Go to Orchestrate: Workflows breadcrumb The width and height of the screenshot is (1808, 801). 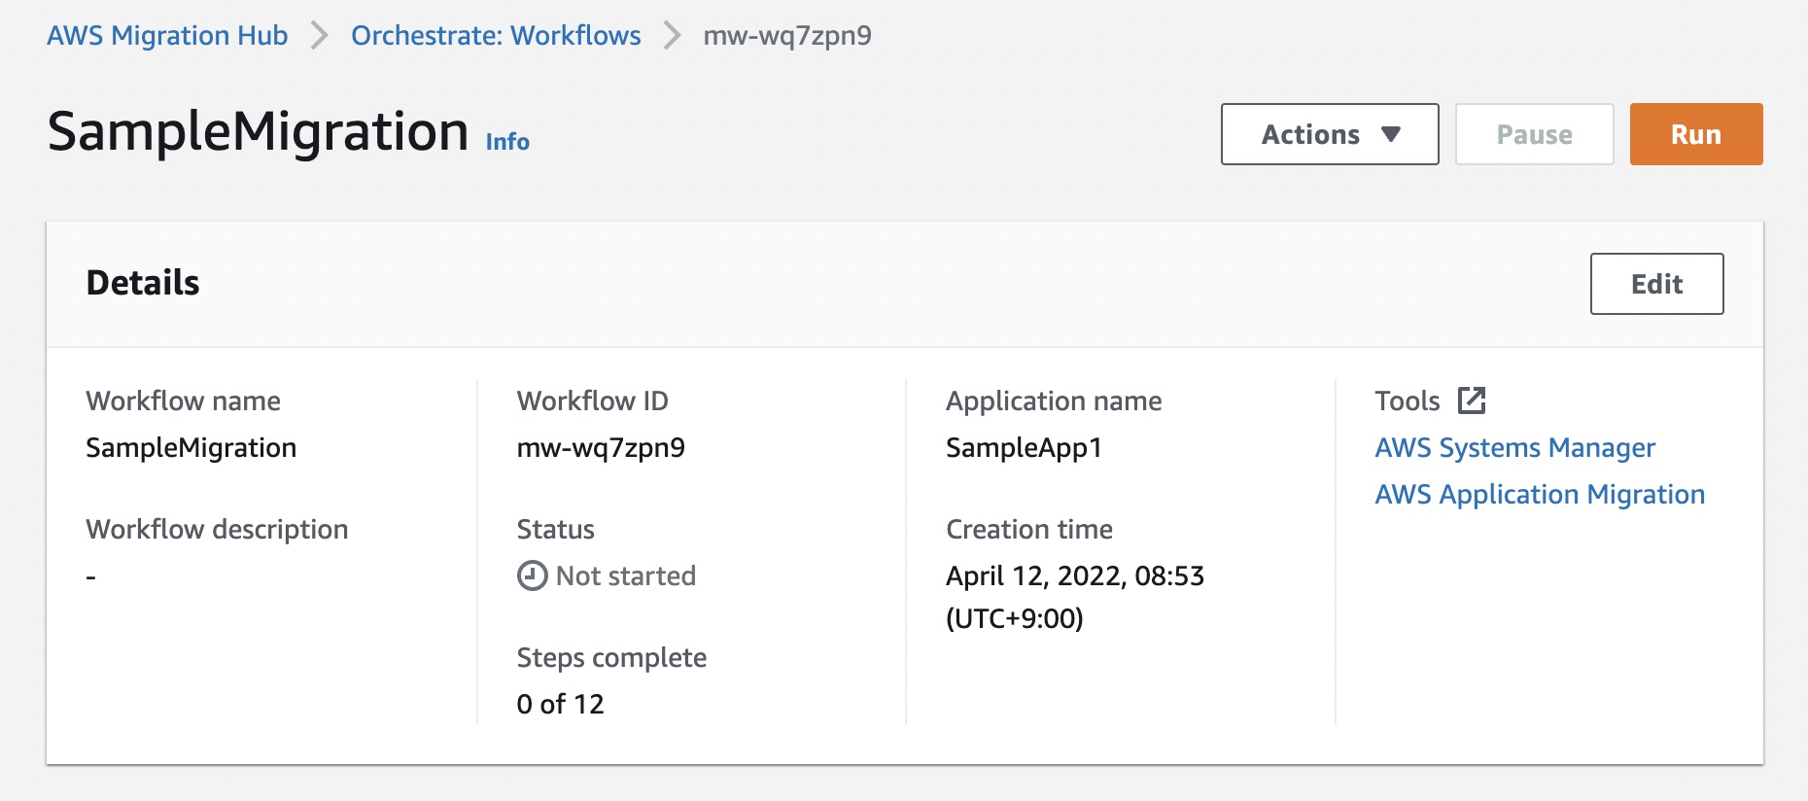click(496, 36)
